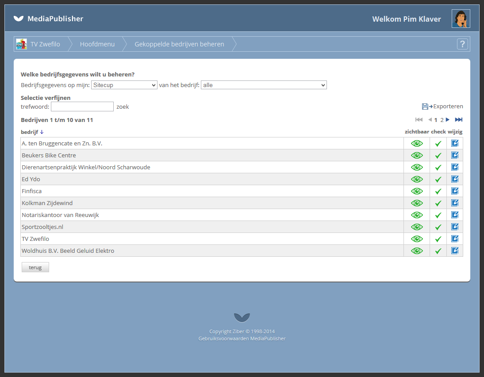
Task: Open the 'van het bedrijf' alle dropdown
Action: click(x=264, y=85)
